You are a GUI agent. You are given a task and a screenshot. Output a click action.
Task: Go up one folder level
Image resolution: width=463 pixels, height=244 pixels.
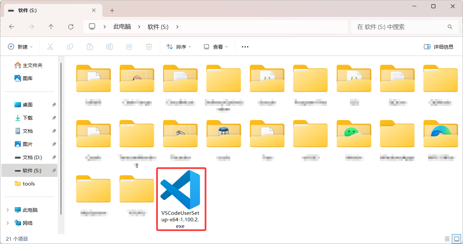pos(51,27)
